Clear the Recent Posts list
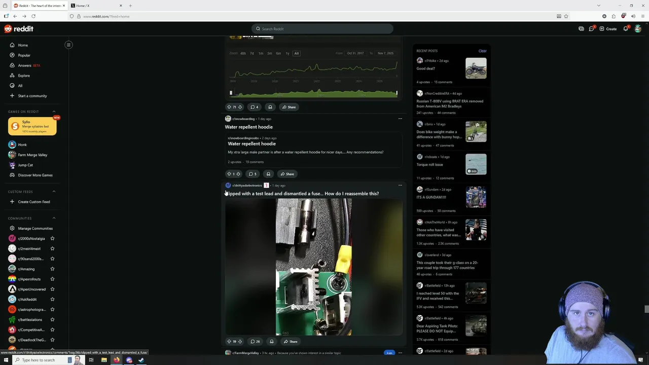649x365 pixels. tap(482, 51)
